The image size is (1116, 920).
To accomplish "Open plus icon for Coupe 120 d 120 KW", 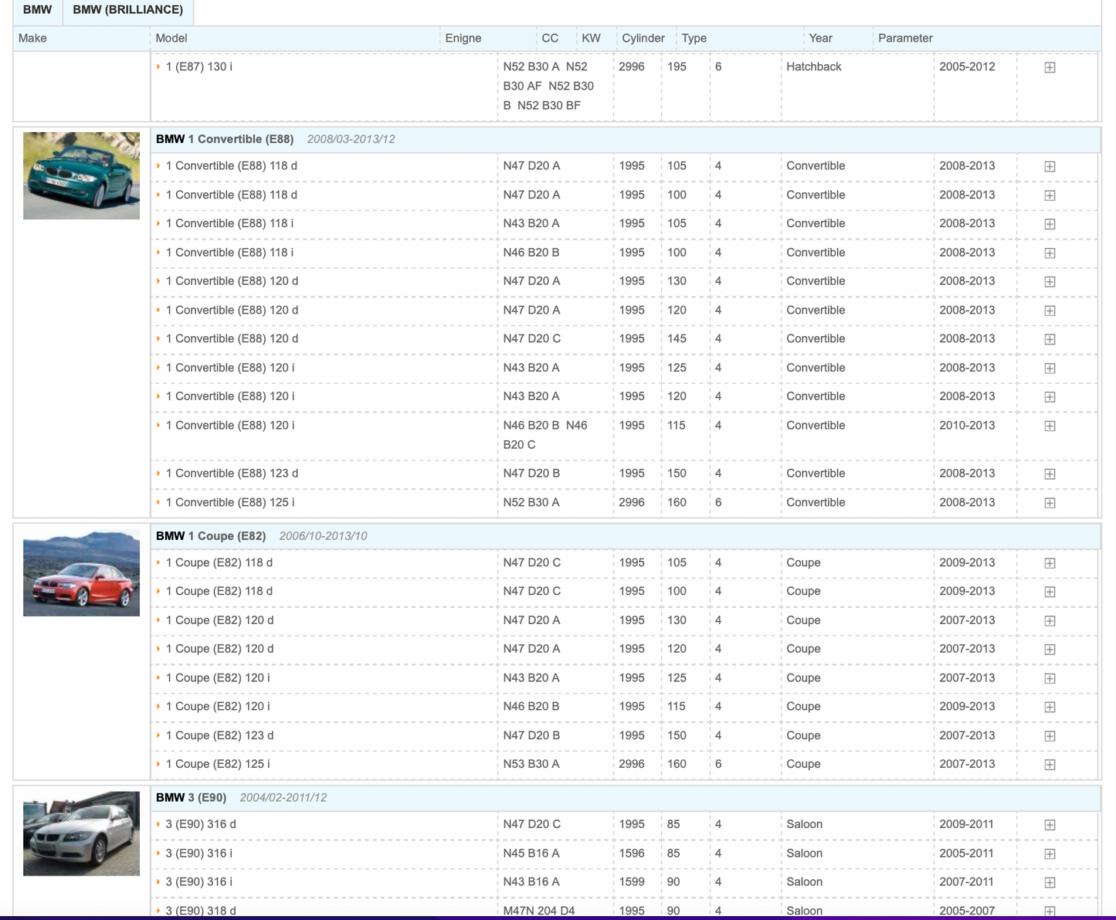I will tap(1050, 650).
